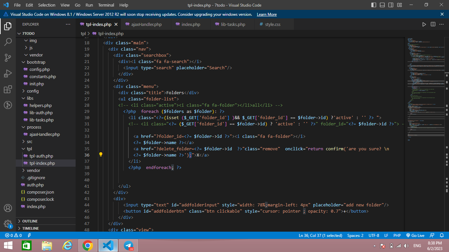Click Learn More link in banner
Image resolution: width=449 pixels, height=252 pixels.
coord(267,14)
